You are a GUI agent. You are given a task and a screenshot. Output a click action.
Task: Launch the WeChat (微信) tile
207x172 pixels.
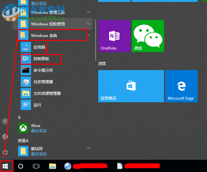[x=148, y=36]
